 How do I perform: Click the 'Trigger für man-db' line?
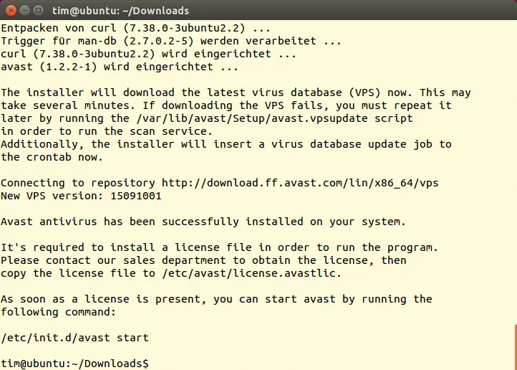170,41
